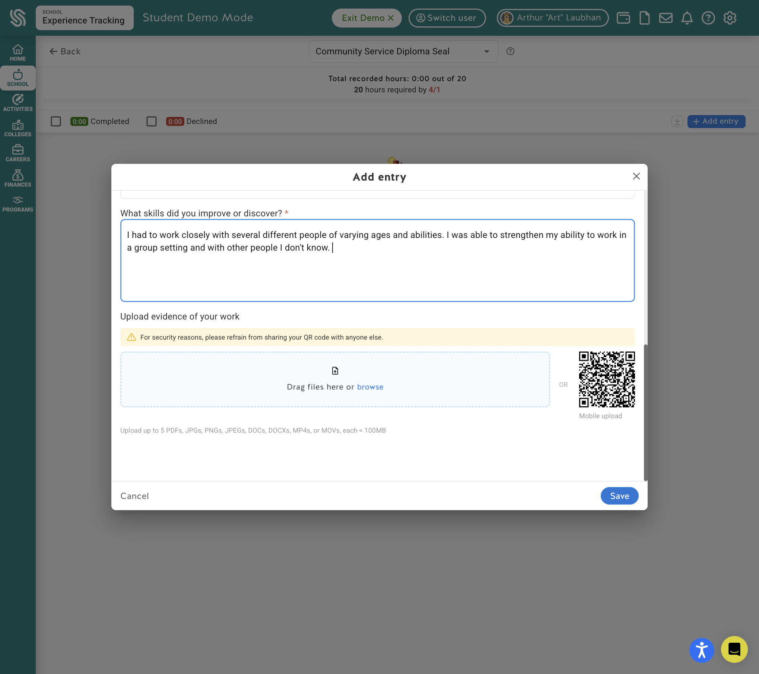Expand the Community Service Diploma Seal dropdown
Image resolution: width=759 pixels, height=674 pixels.
[404, 51]
